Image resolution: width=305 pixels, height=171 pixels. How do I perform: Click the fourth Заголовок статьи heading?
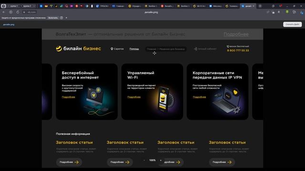pos(227,142)
